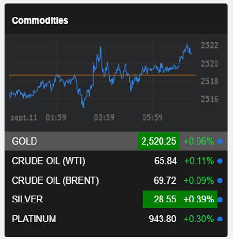Click the blue dot beside CRUDE OIL (BRENT)

[x=220, y=180]
